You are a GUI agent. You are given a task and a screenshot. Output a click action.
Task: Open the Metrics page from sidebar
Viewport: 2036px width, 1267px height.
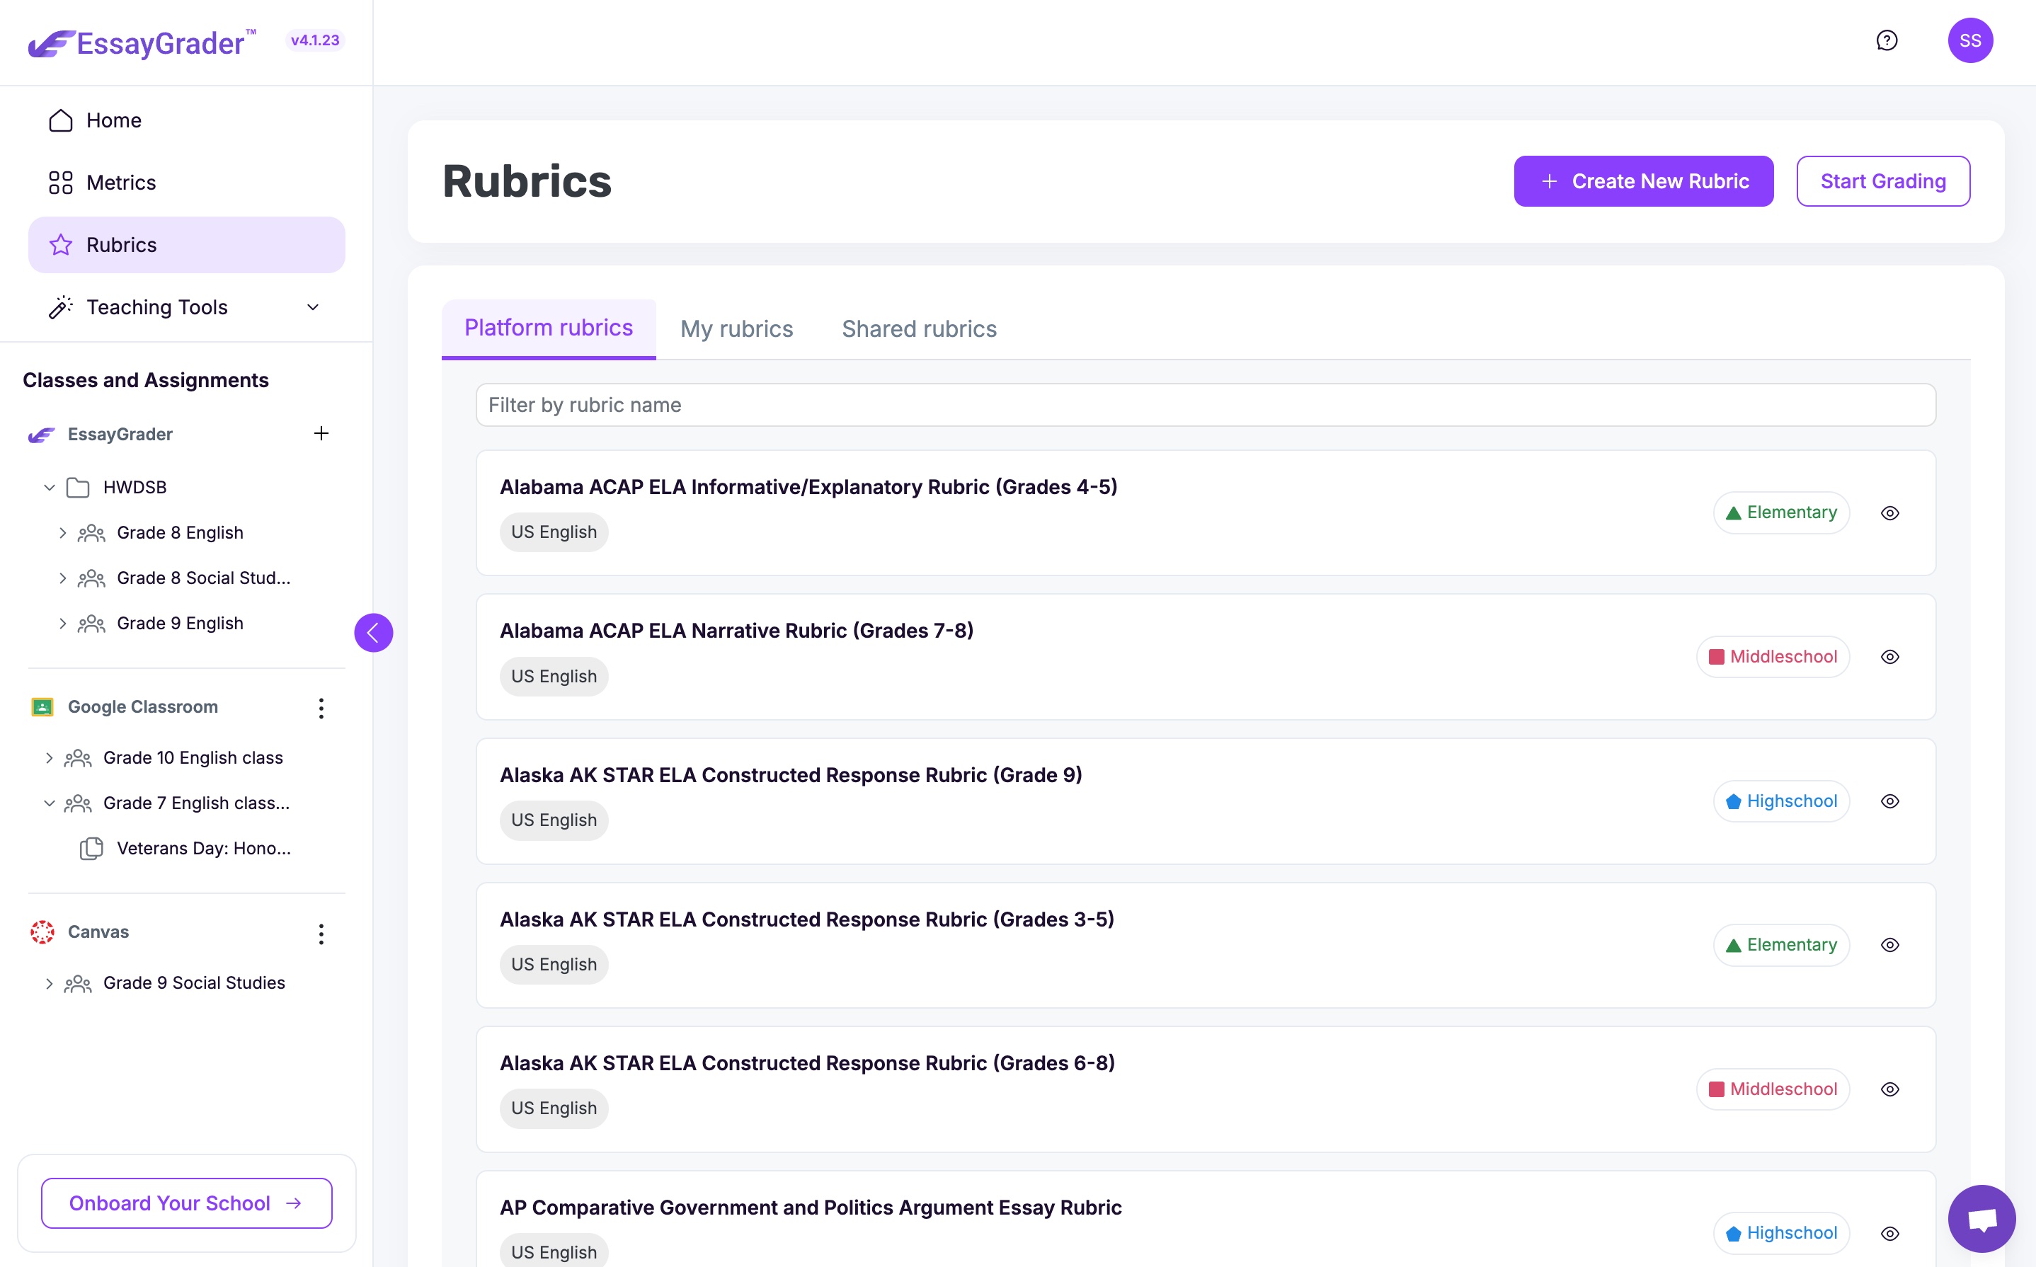click(120, 183)
